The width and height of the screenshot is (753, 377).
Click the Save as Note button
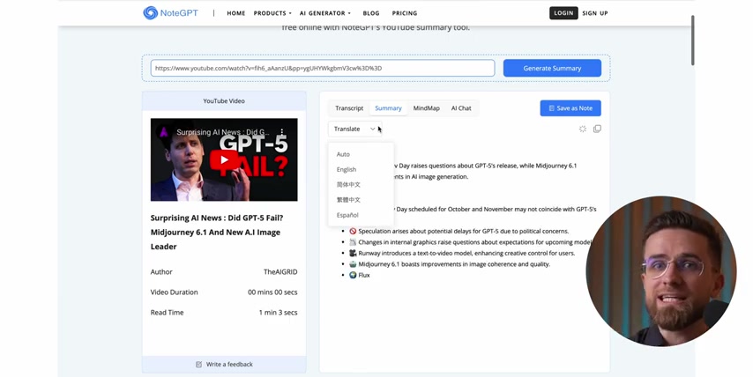(x=570, y=108)
